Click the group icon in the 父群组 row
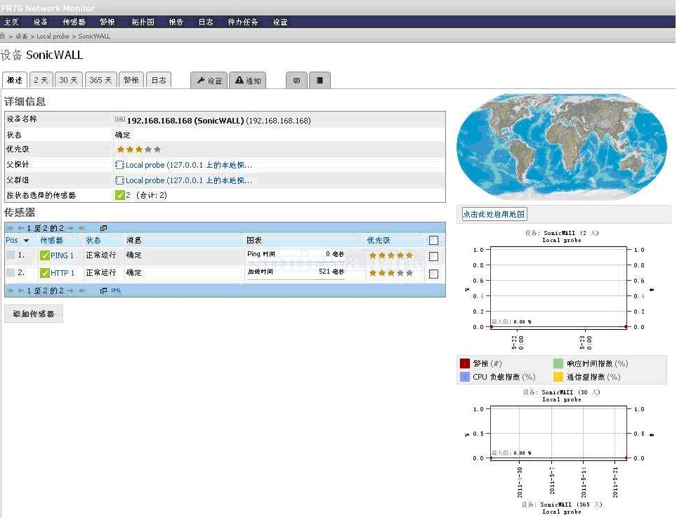Screen dimensions: 677x520 pyautogui.click(x=119, y=180)
